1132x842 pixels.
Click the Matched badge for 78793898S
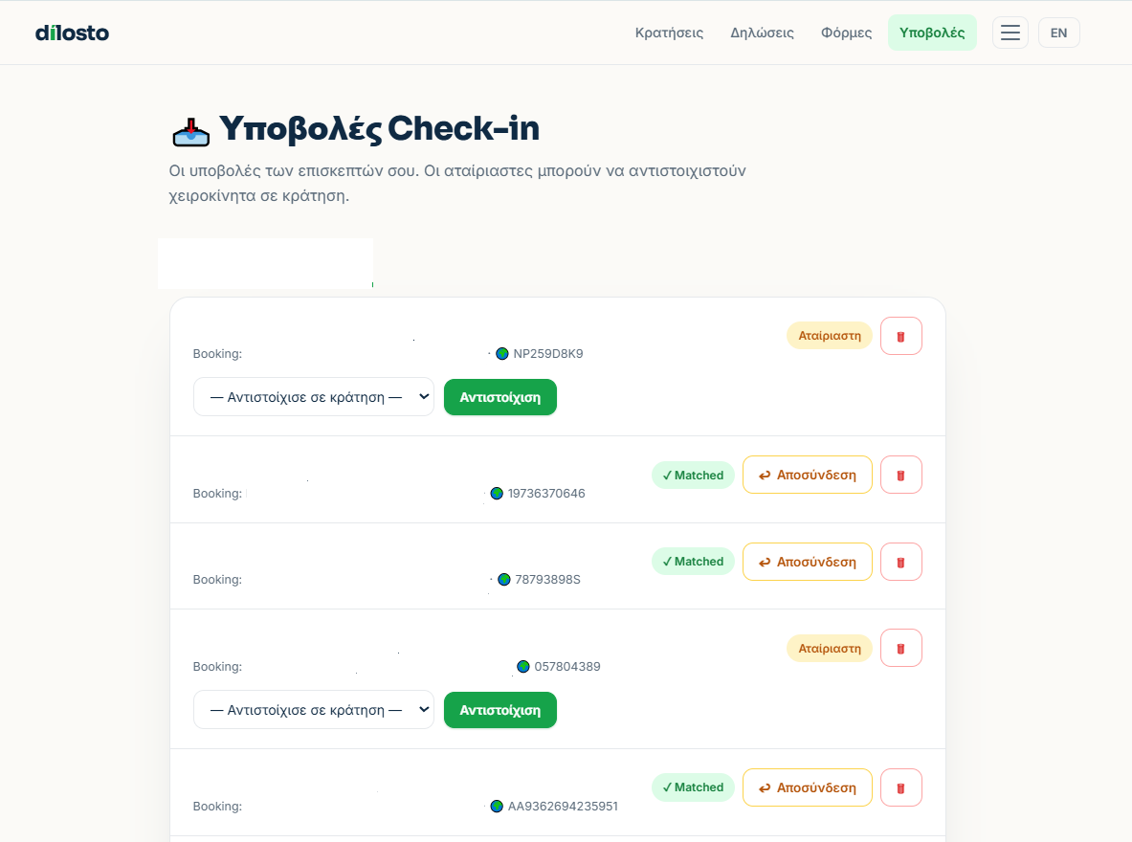tap(693, 561)
